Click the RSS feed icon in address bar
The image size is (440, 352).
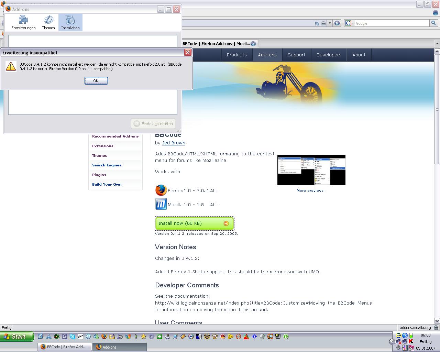pyautogui.click(x=317, y=23)
